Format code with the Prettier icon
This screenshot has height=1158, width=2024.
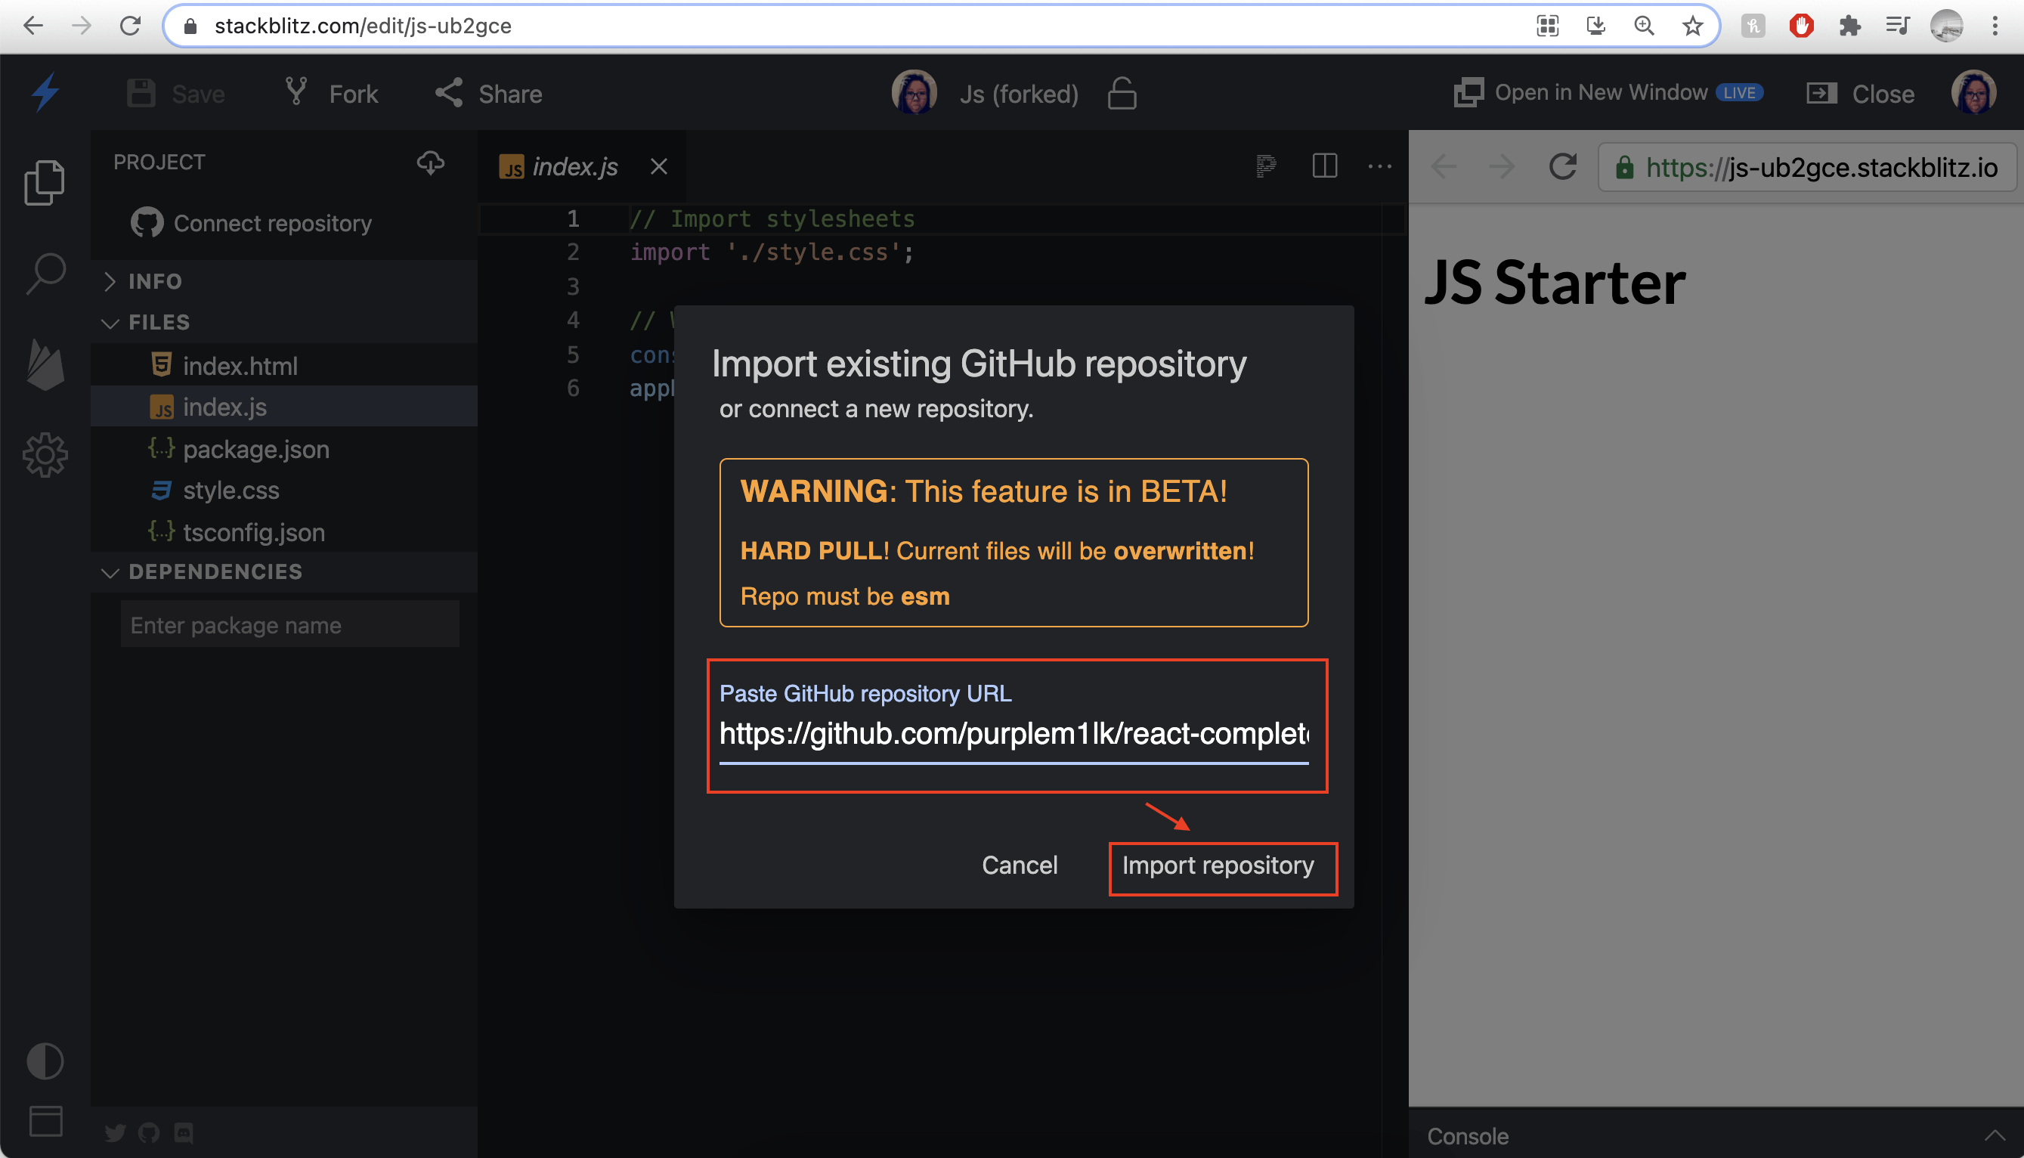coord(1266,166)
